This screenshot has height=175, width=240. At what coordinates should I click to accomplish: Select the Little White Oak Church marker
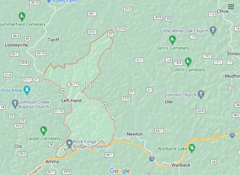[213, 30]
